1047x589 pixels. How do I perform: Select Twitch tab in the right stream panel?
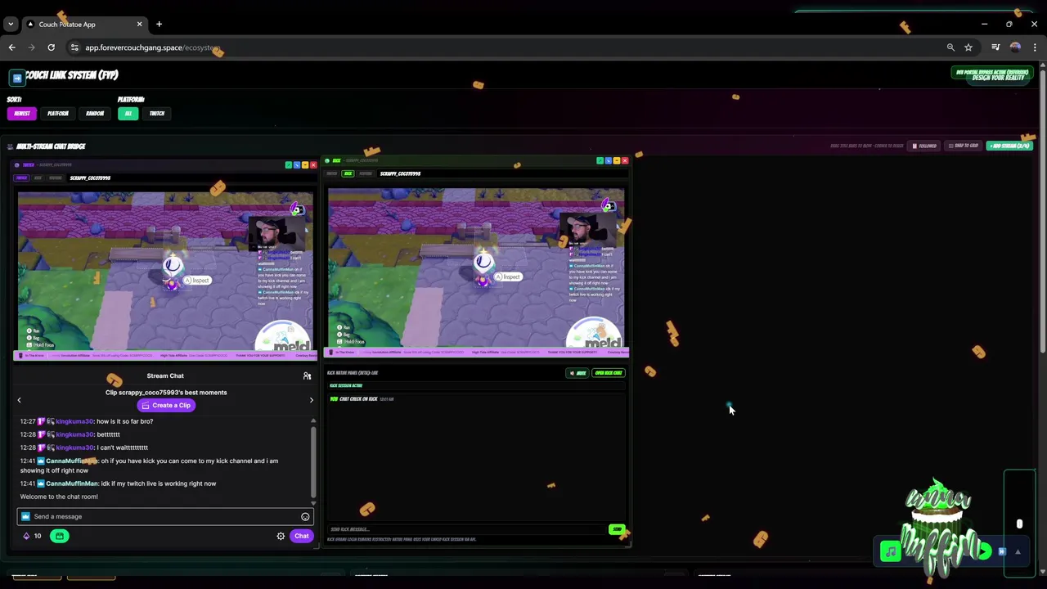(x=332, y=173)
